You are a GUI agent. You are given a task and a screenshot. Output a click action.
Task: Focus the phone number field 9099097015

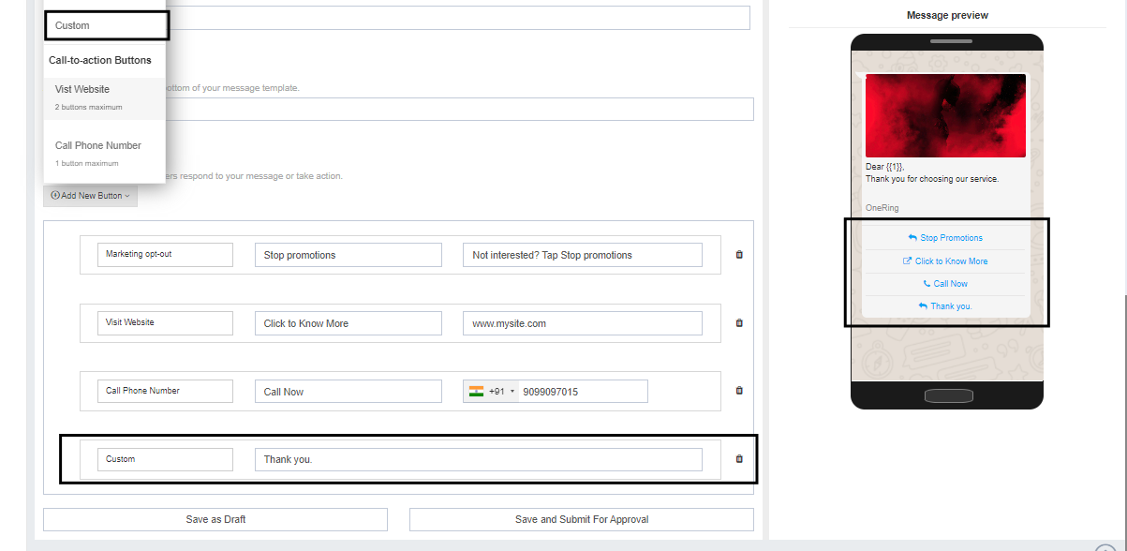583,392
